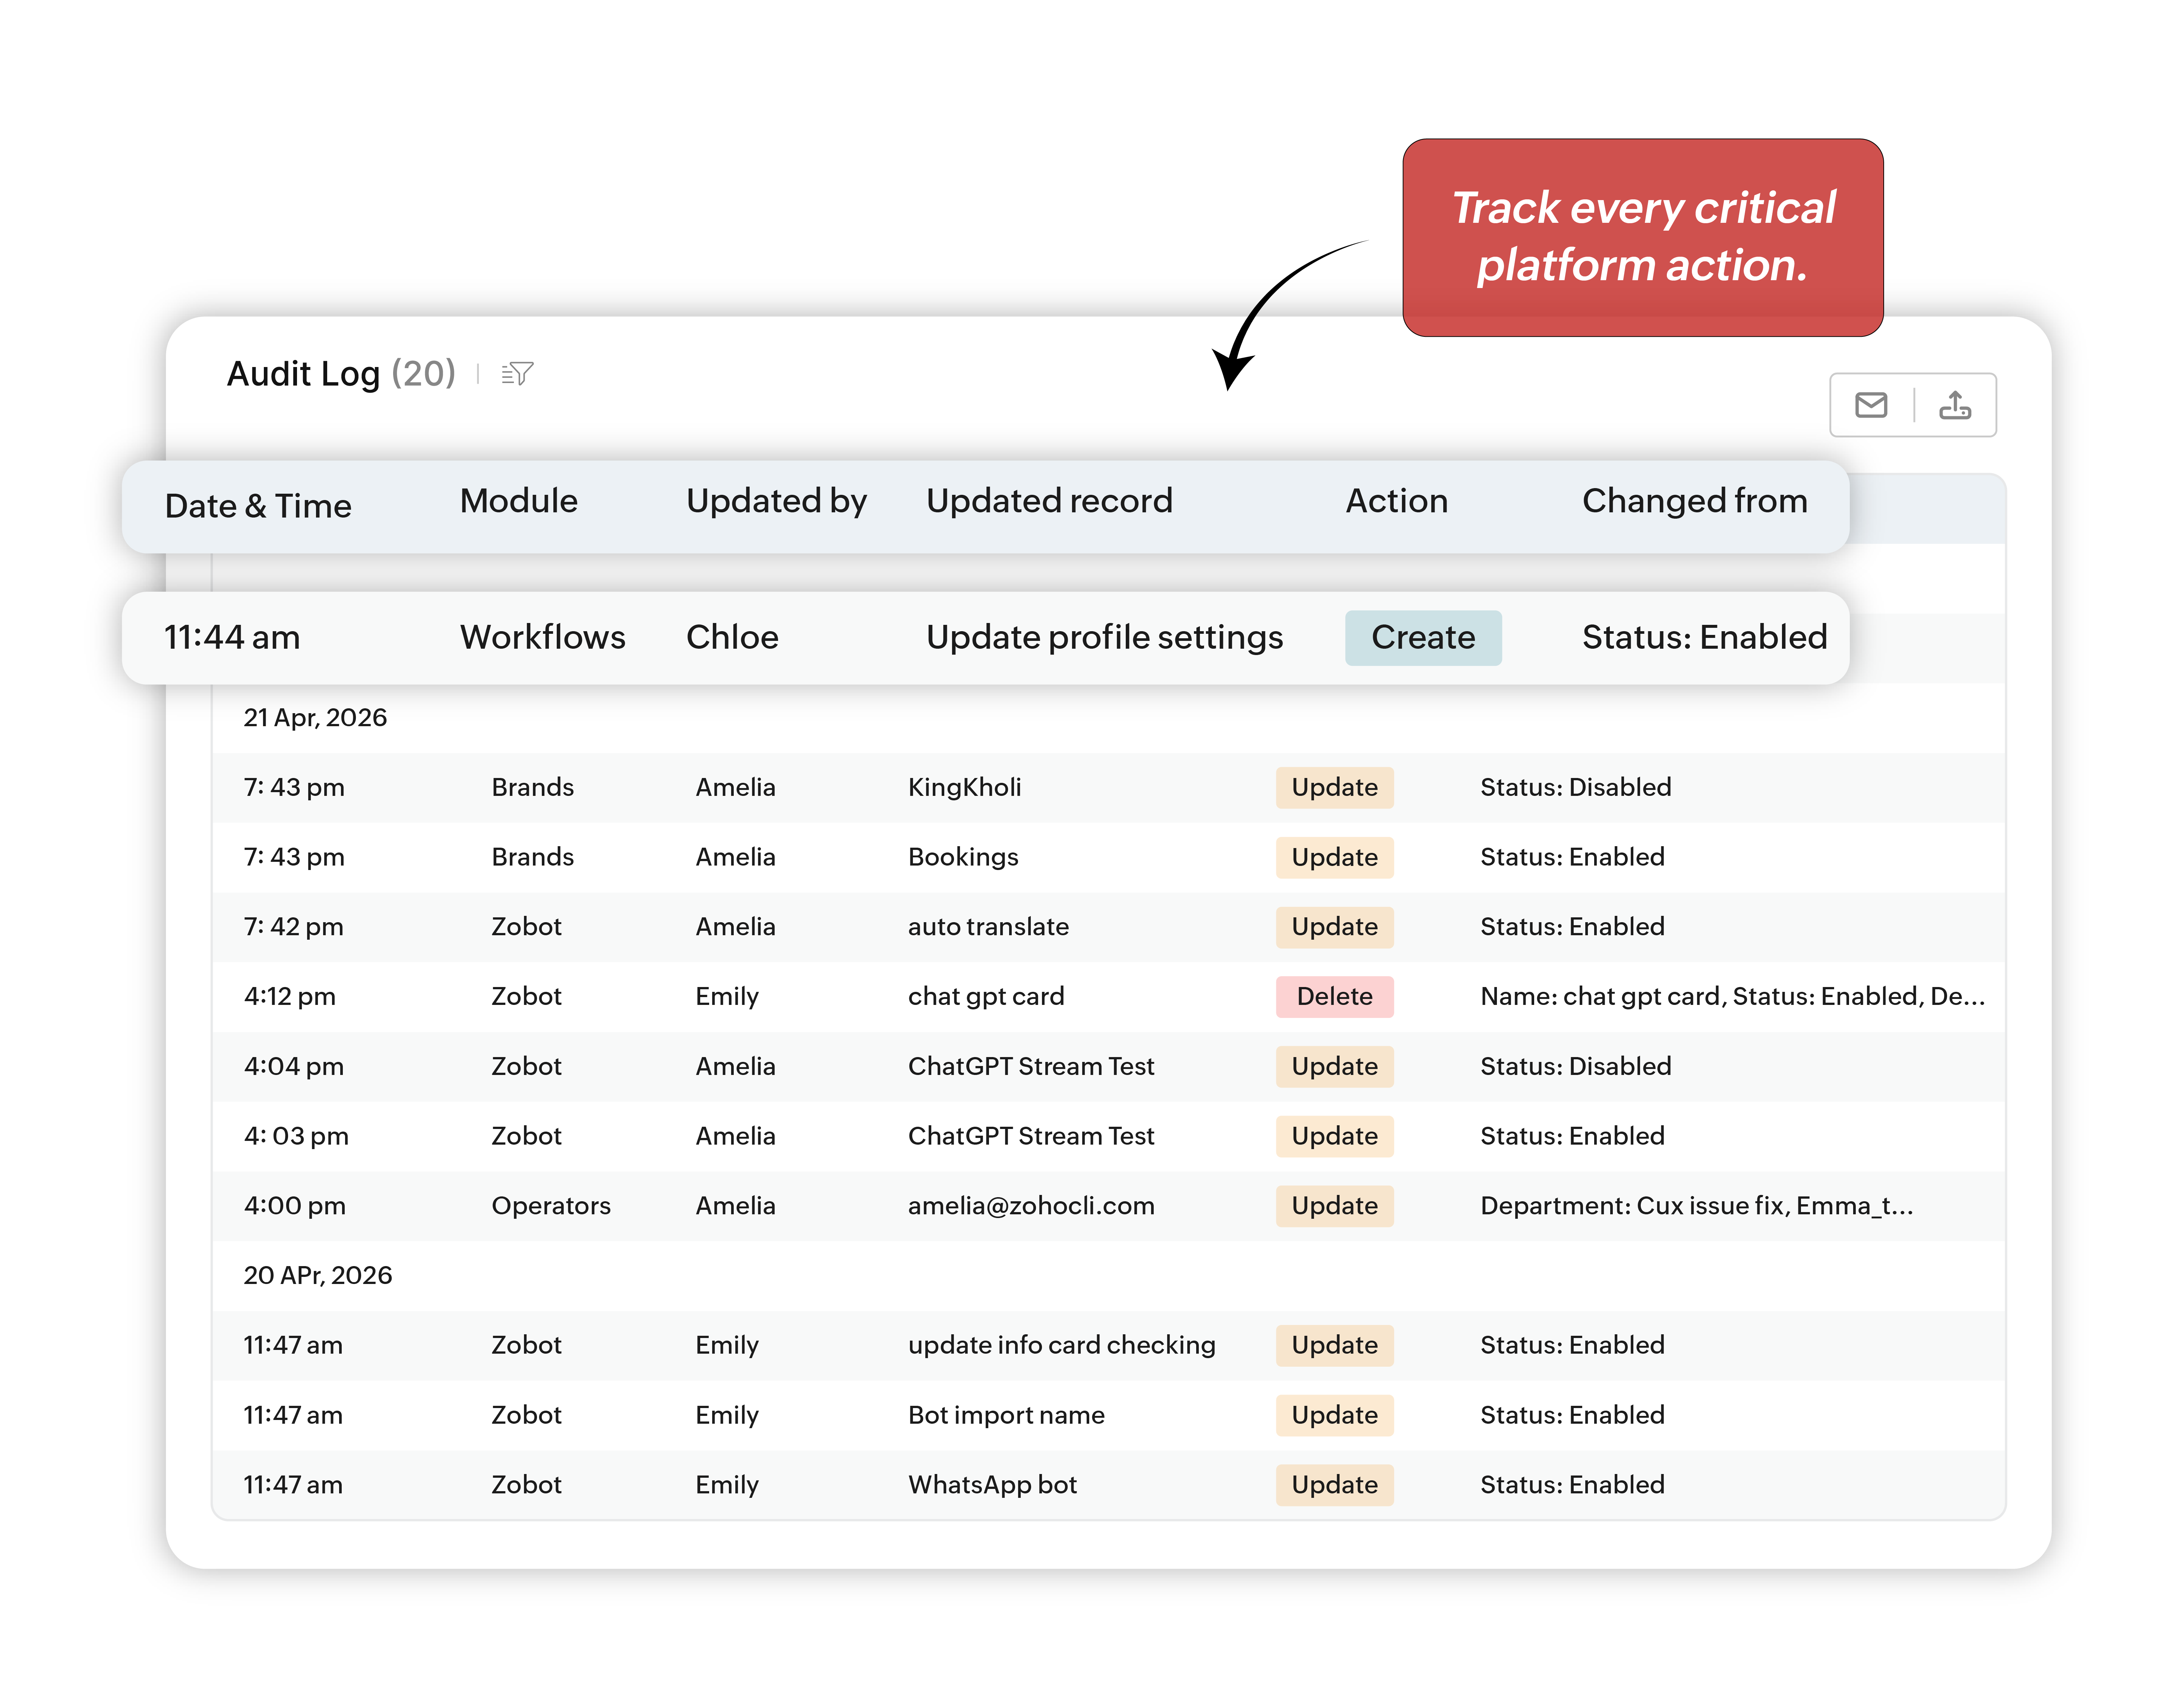Click the 'Create' action badge
The image size is (2174, 1708).
[1423, 638]
